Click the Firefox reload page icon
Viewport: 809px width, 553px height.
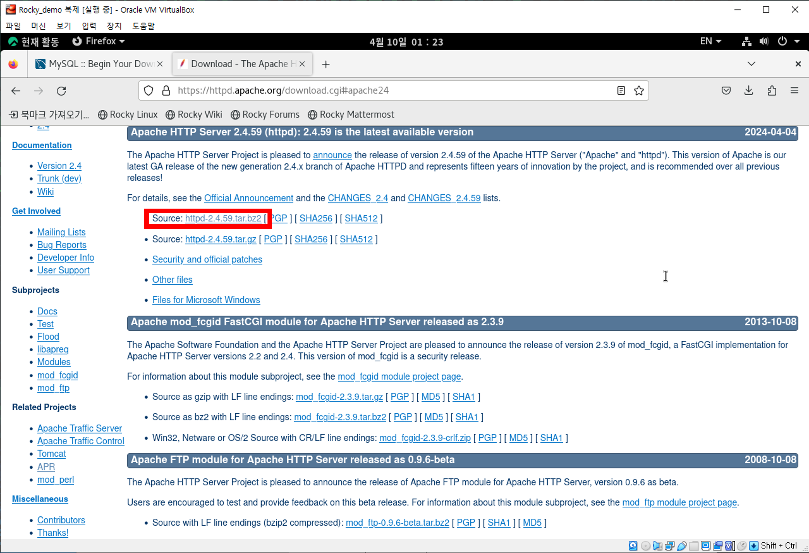61,91
